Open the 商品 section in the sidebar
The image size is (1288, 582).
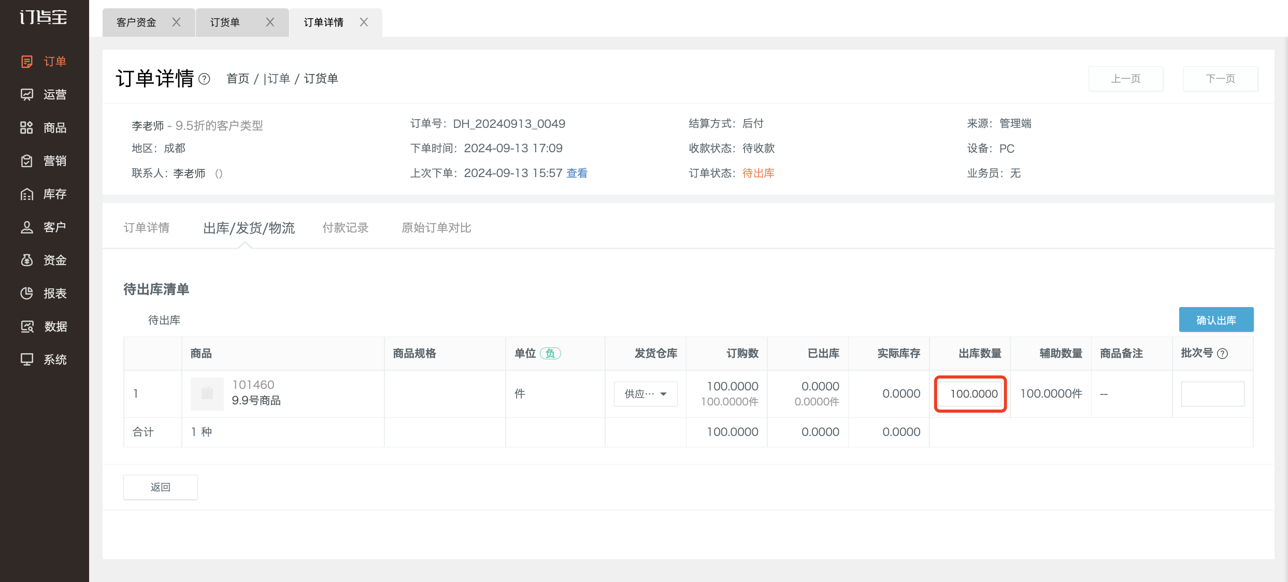coord(44,128)
